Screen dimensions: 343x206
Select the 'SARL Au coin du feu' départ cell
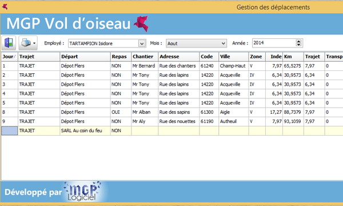point(85,130)
